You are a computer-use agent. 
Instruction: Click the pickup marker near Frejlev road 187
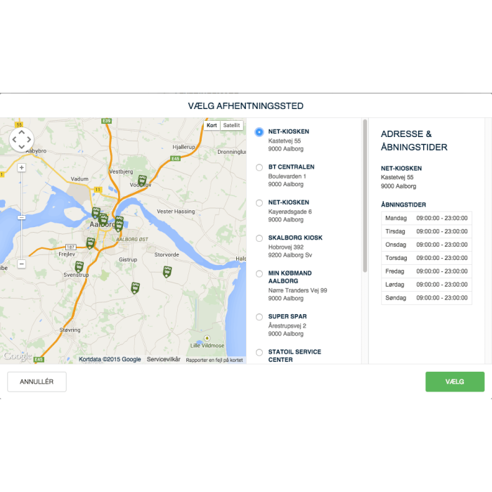[x=91, y=243]
